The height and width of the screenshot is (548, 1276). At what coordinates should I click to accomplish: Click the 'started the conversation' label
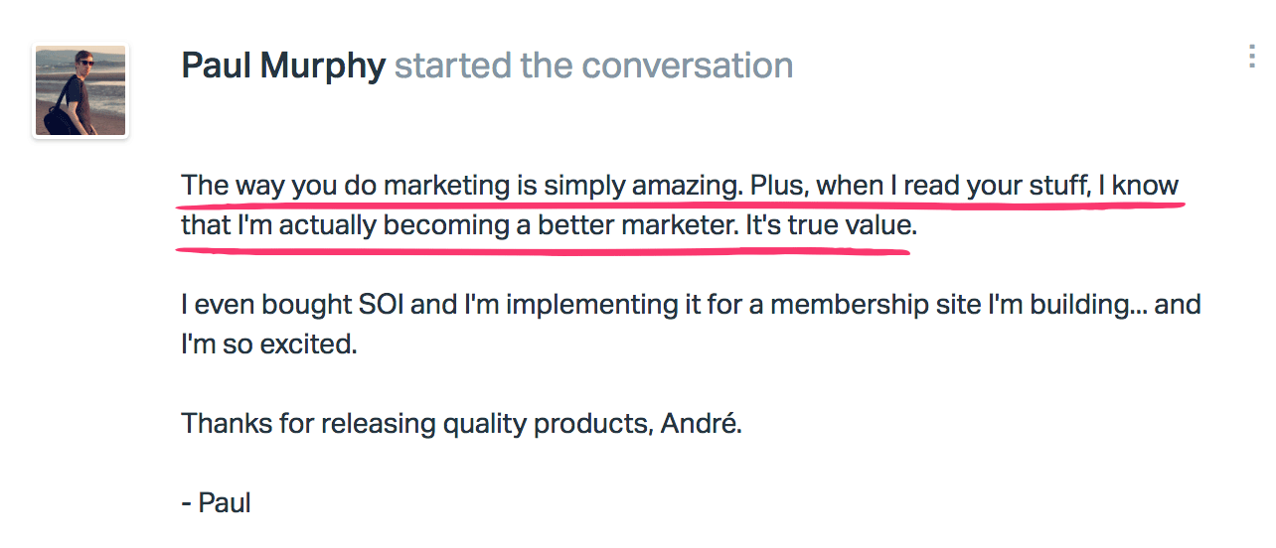(593, 66)
